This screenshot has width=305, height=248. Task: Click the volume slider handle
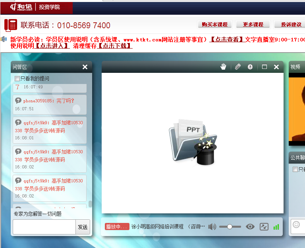click(x=230, y=227)
